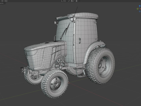Toggle proportional editing
The image size is (141, 106).
coord(76,1)
